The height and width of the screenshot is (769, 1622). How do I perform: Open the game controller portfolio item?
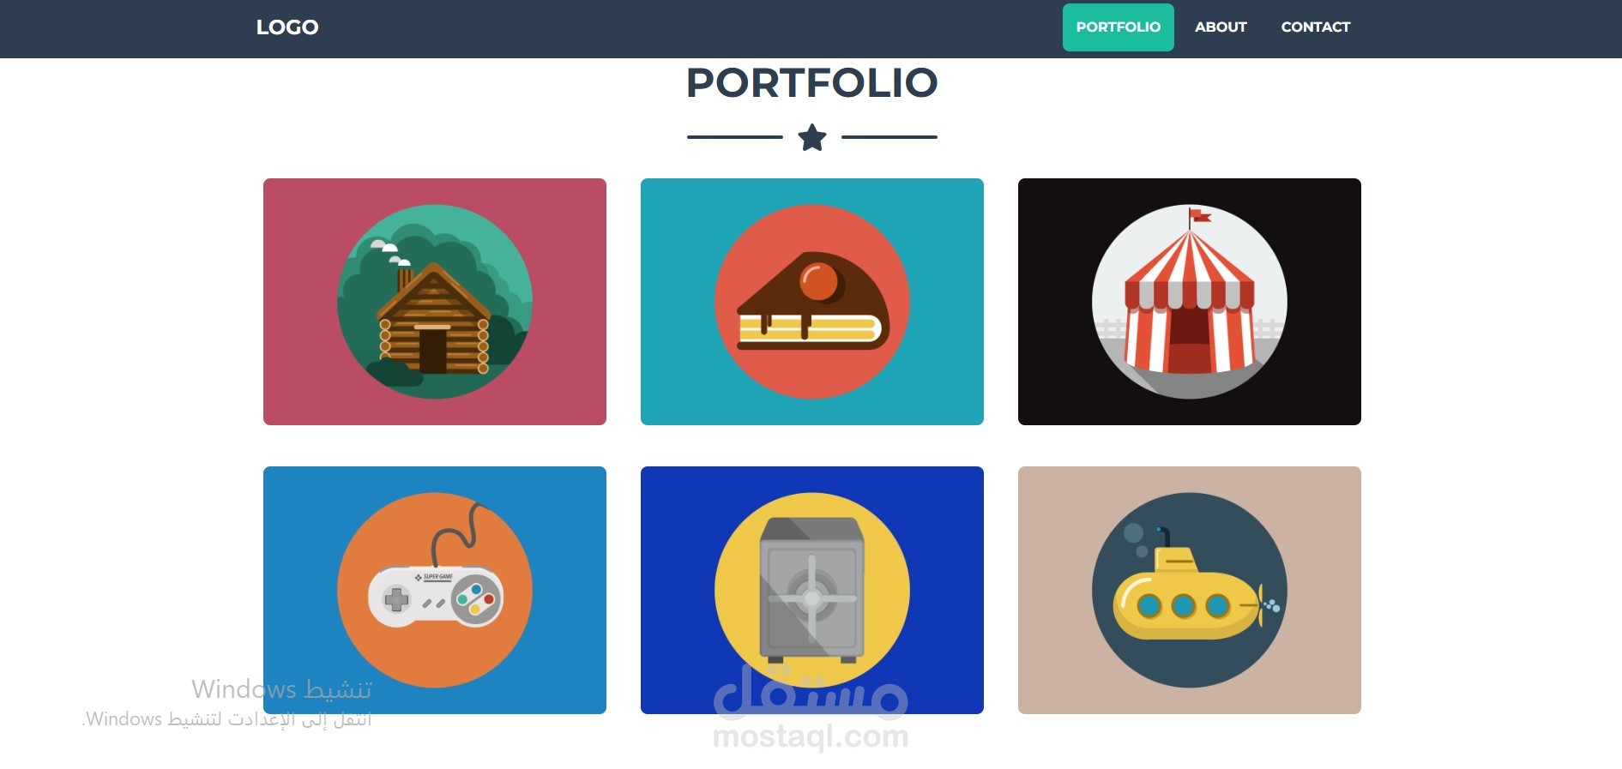[435, 590]
